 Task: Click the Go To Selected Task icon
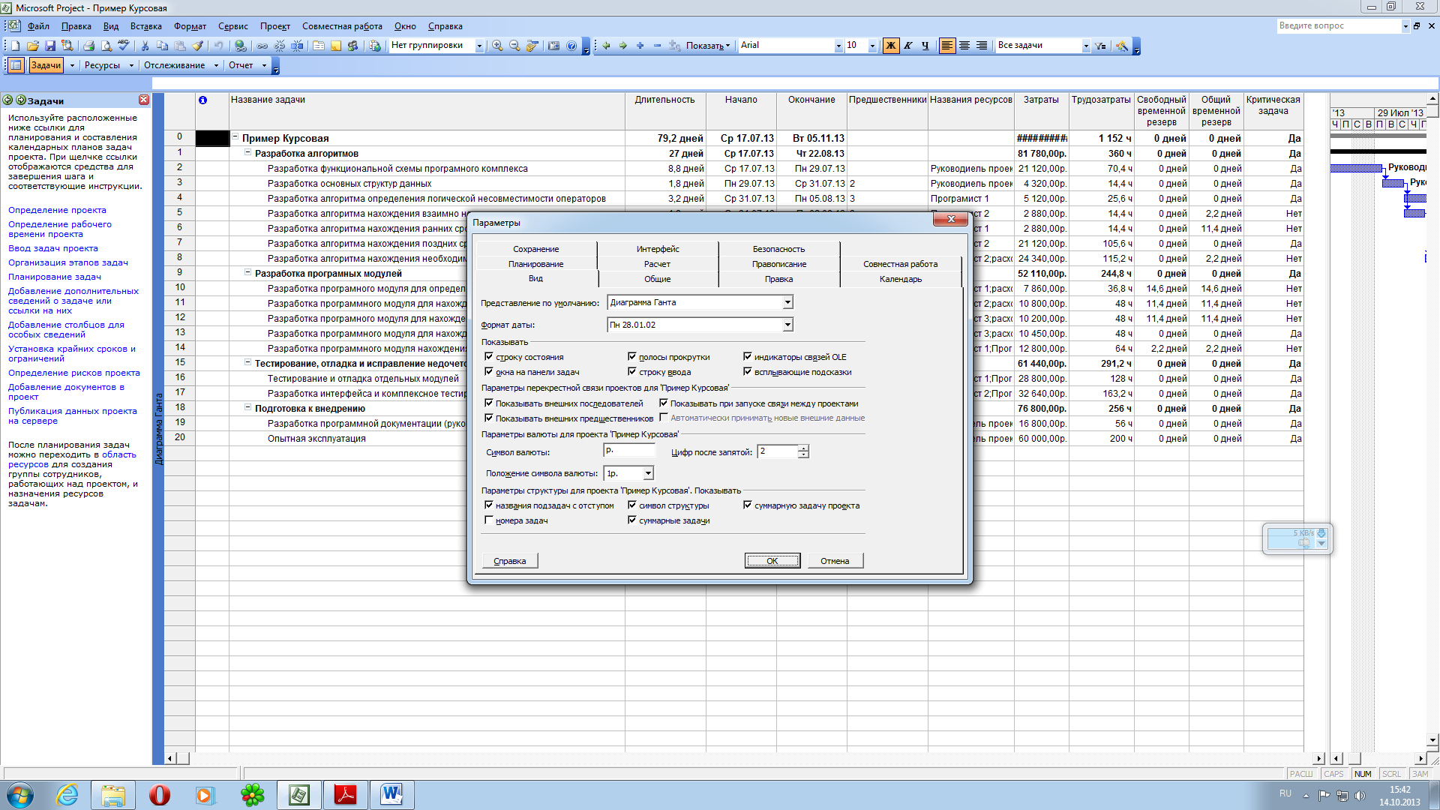(532, 46)
